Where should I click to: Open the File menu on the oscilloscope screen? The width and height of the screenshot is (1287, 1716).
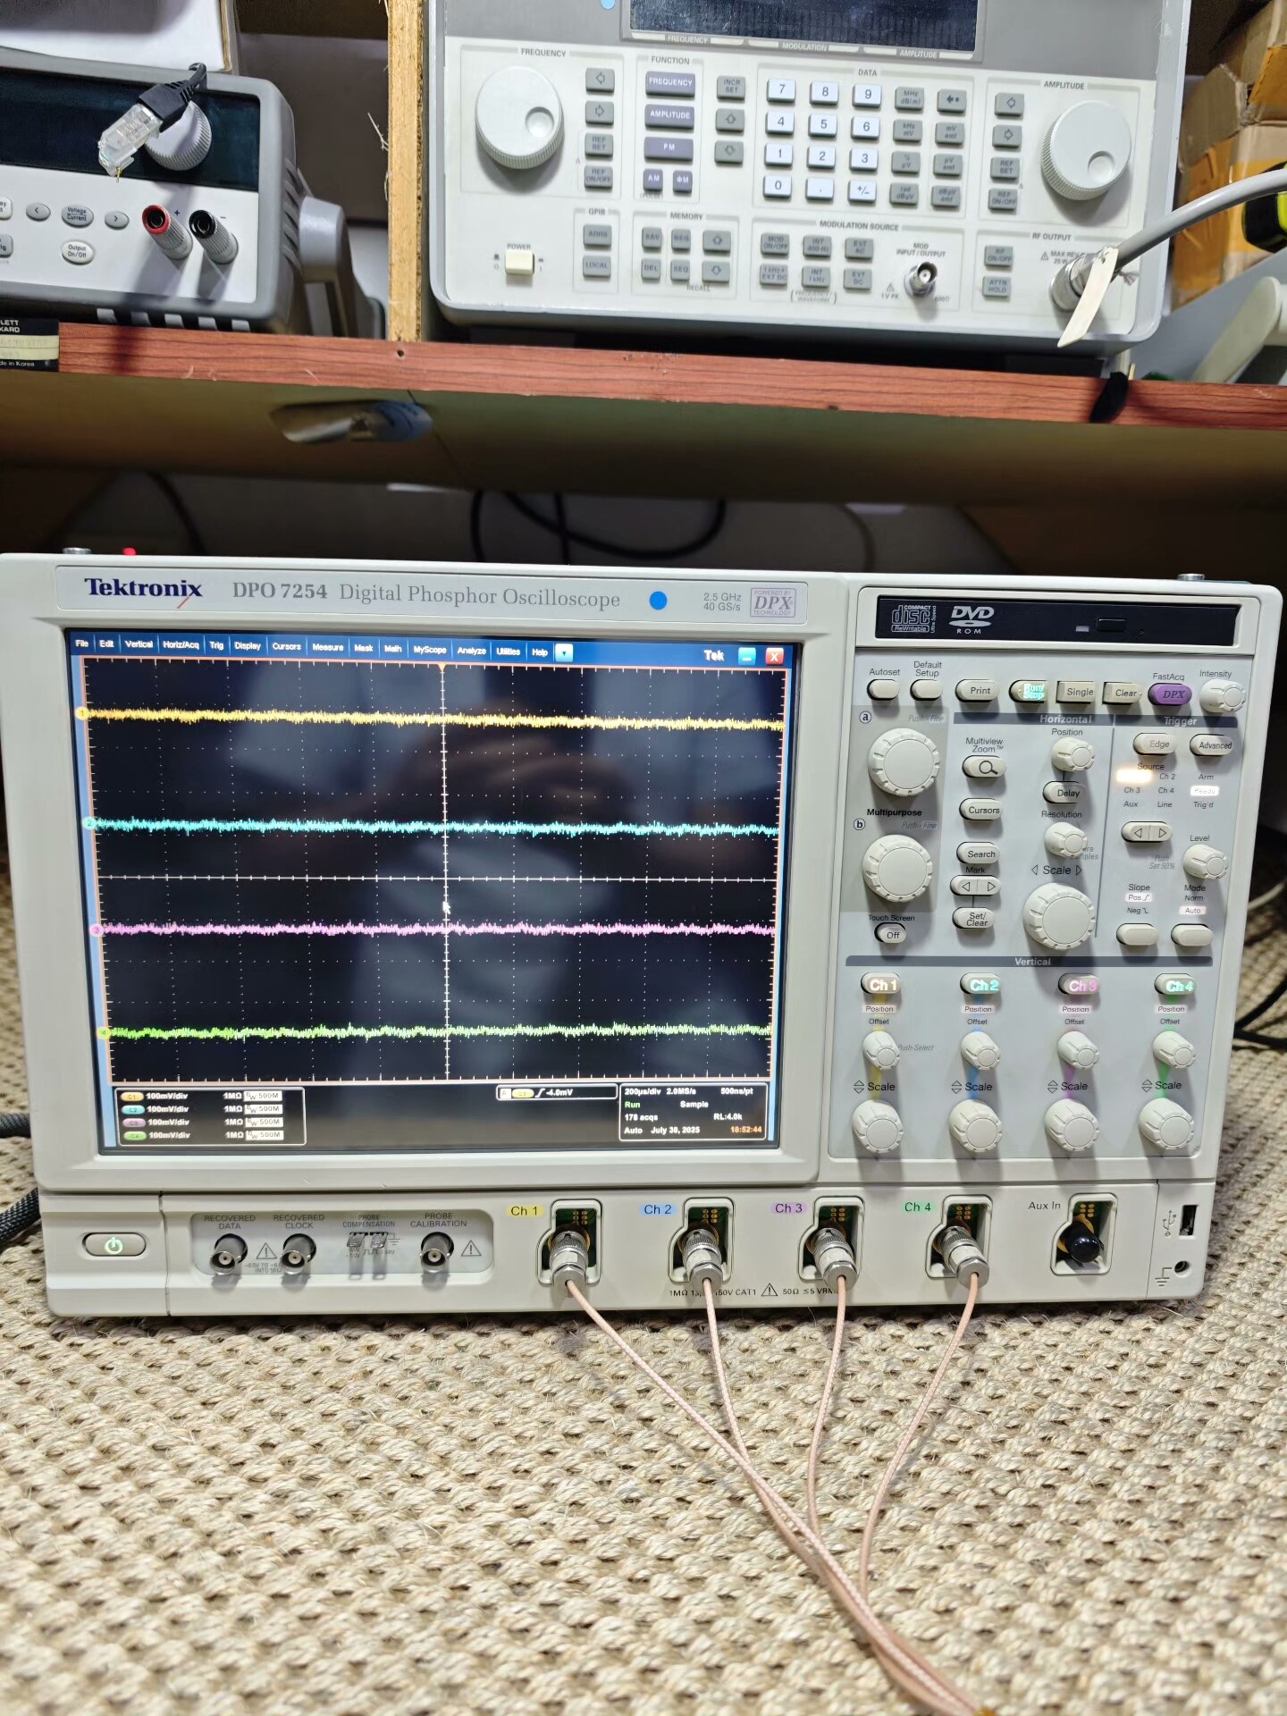(82, 643)
